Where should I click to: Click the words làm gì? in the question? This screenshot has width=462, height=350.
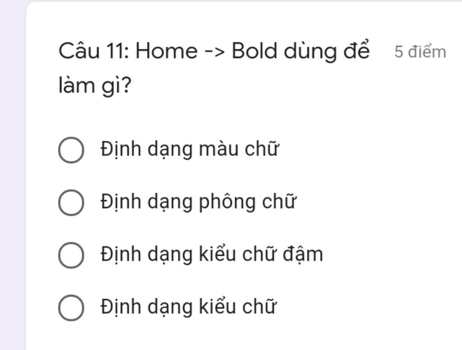(x=95, y=86)
